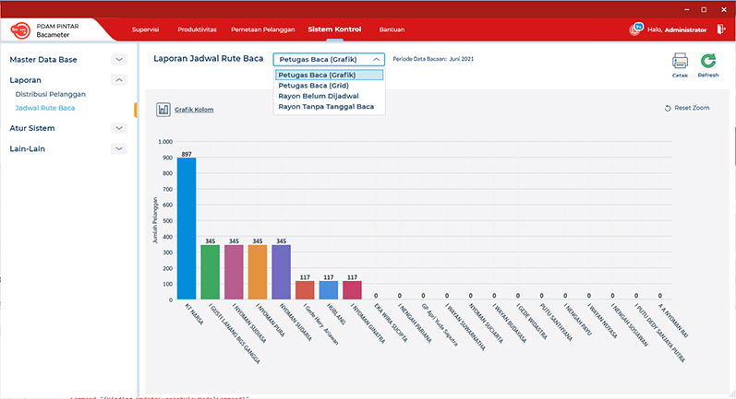This screenshot has height=399, width=736.
Task: Click the Grafik Kolom chart icon
Action: [163, 109]
